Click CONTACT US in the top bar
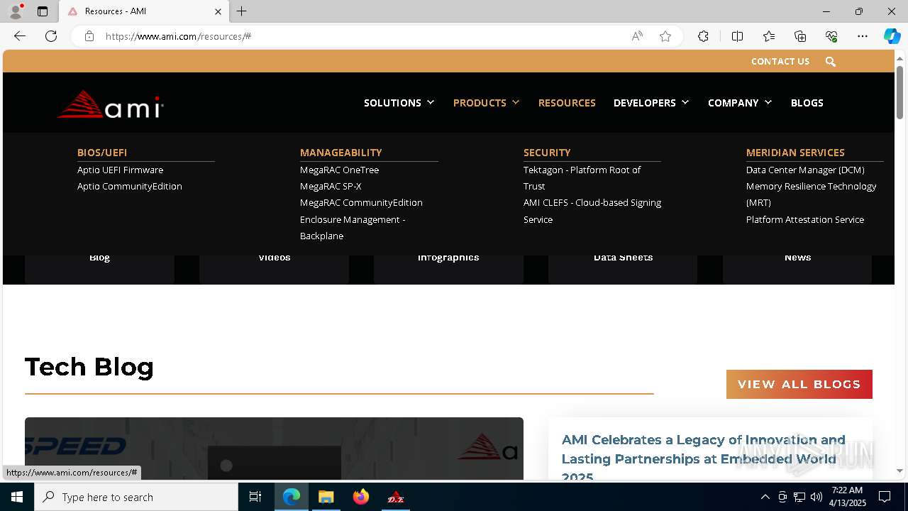908x511 pixels. tap(780, 62)
